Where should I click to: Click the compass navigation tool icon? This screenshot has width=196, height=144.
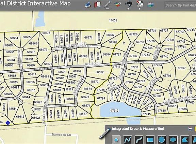pos(140,4)
